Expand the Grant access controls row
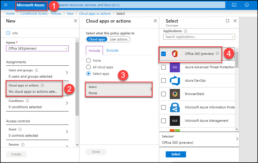 (38, 132)
